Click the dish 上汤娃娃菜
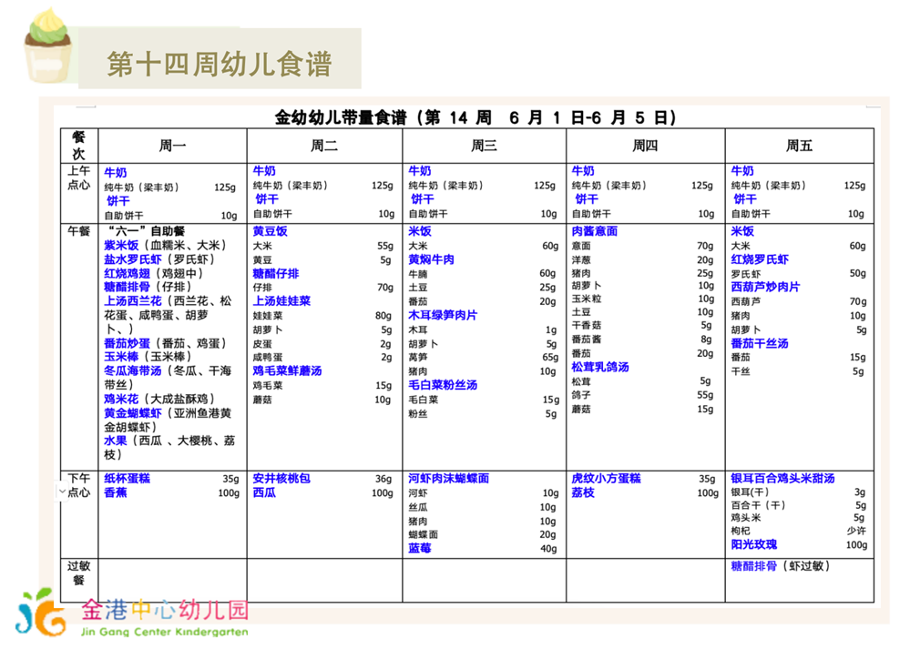This screenshot has width=910, height=649. (281, 301)
